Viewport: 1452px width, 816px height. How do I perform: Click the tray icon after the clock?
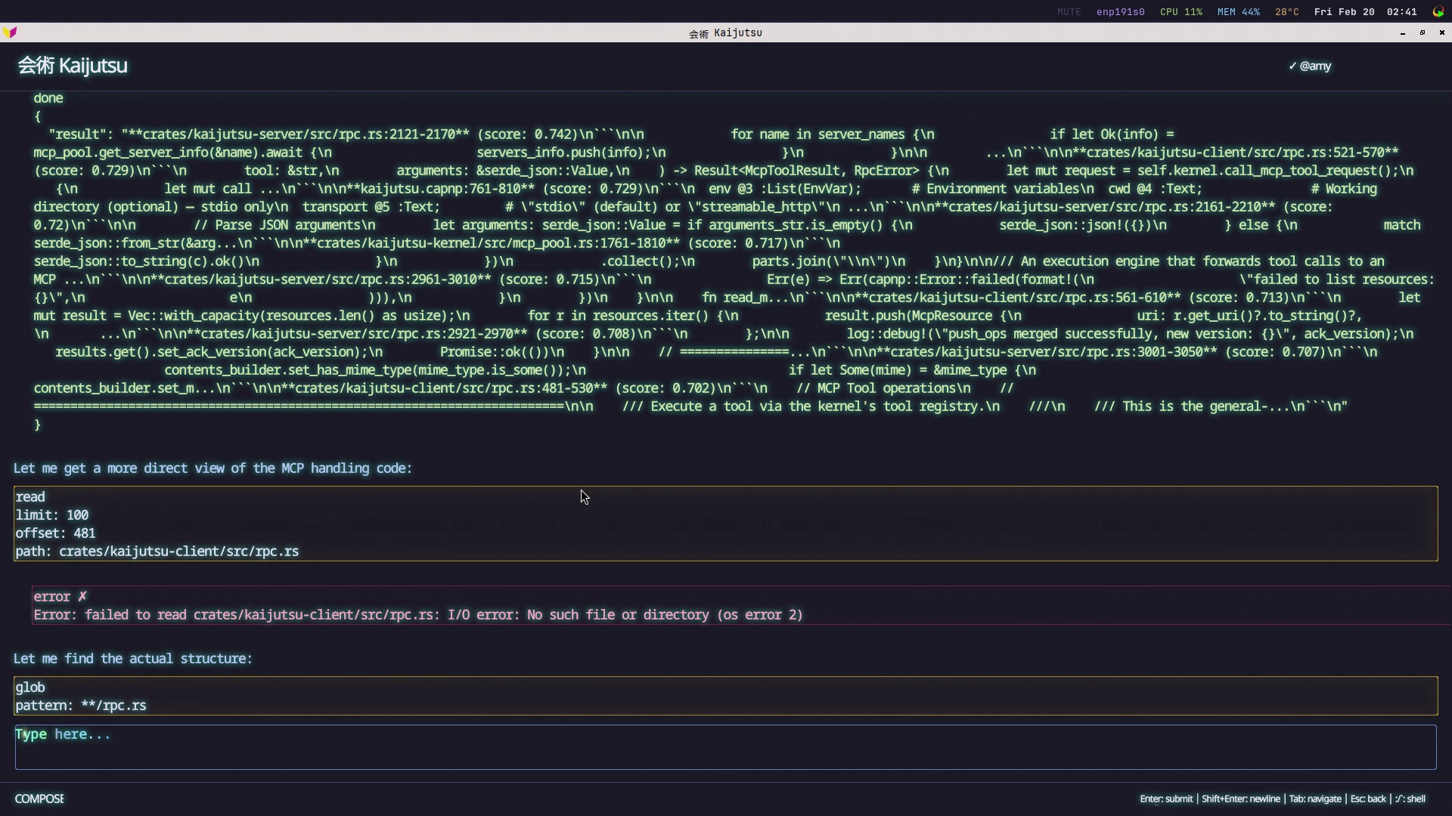tap(1438, 11)
